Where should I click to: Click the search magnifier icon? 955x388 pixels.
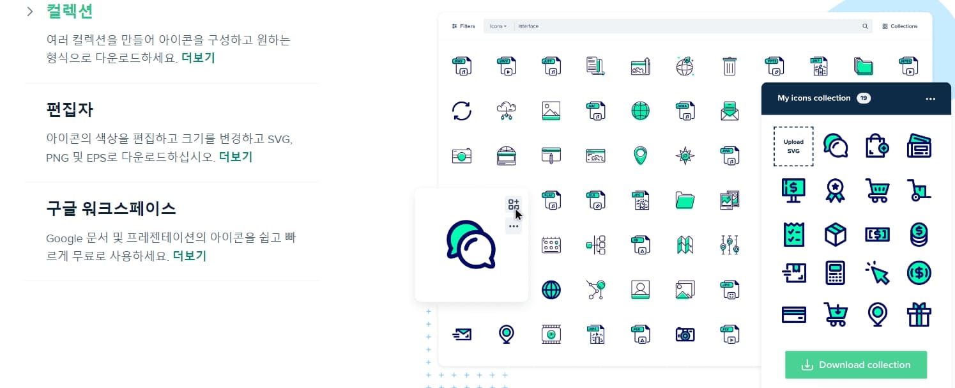[865, 26]
